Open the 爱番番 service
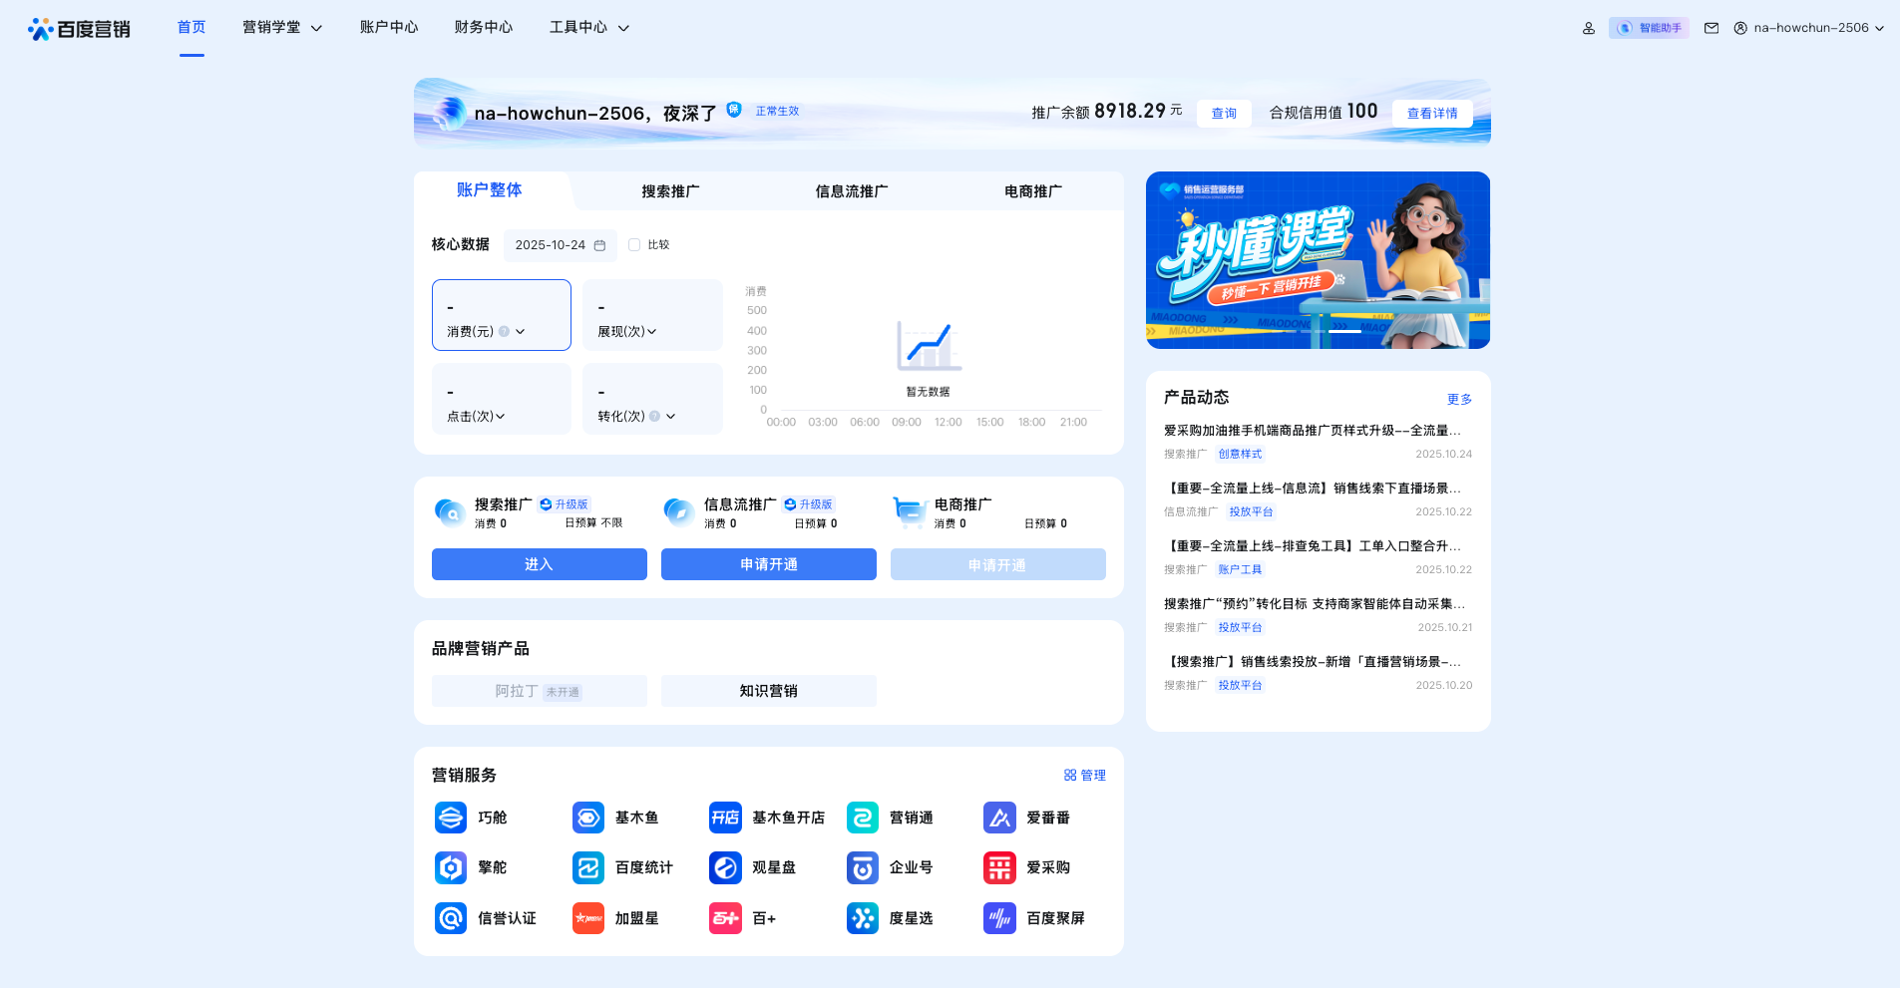Viewport: 1900px width, 988px height. pos(999,818)
